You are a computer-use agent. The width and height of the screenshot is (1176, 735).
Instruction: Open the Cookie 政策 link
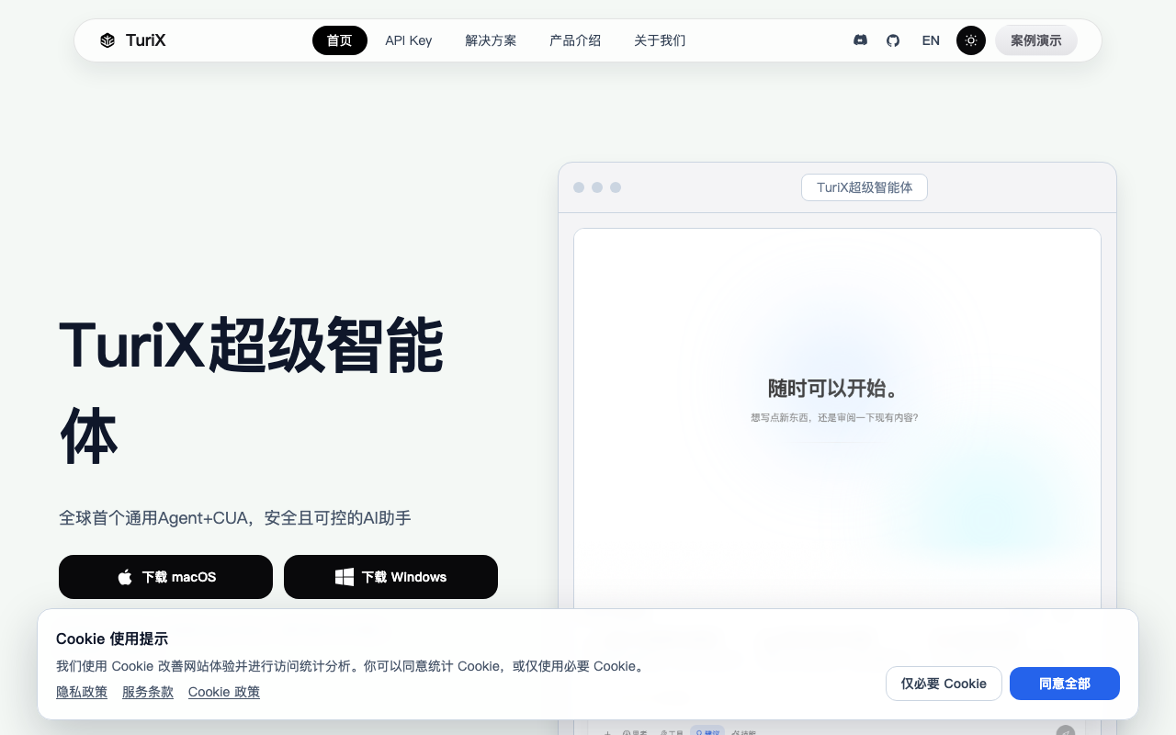[x=224, y=692]
